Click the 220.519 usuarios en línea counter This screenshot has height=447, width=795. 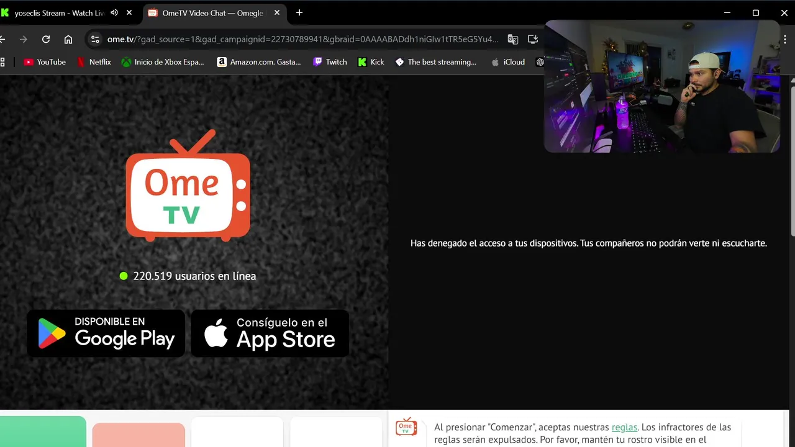tap(188, 276)
